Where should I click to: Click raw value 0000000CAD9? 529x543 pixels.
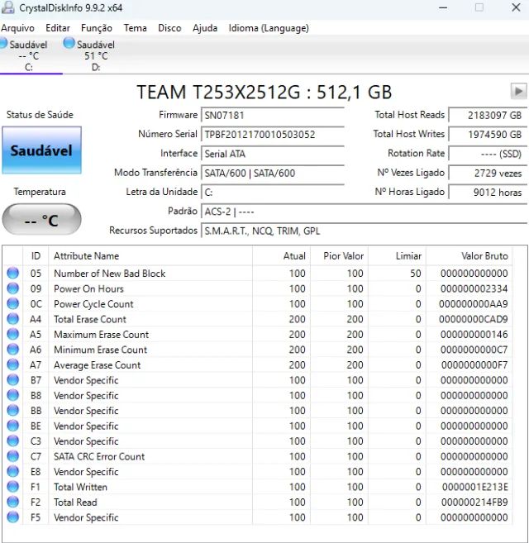(x=474, y=319)
